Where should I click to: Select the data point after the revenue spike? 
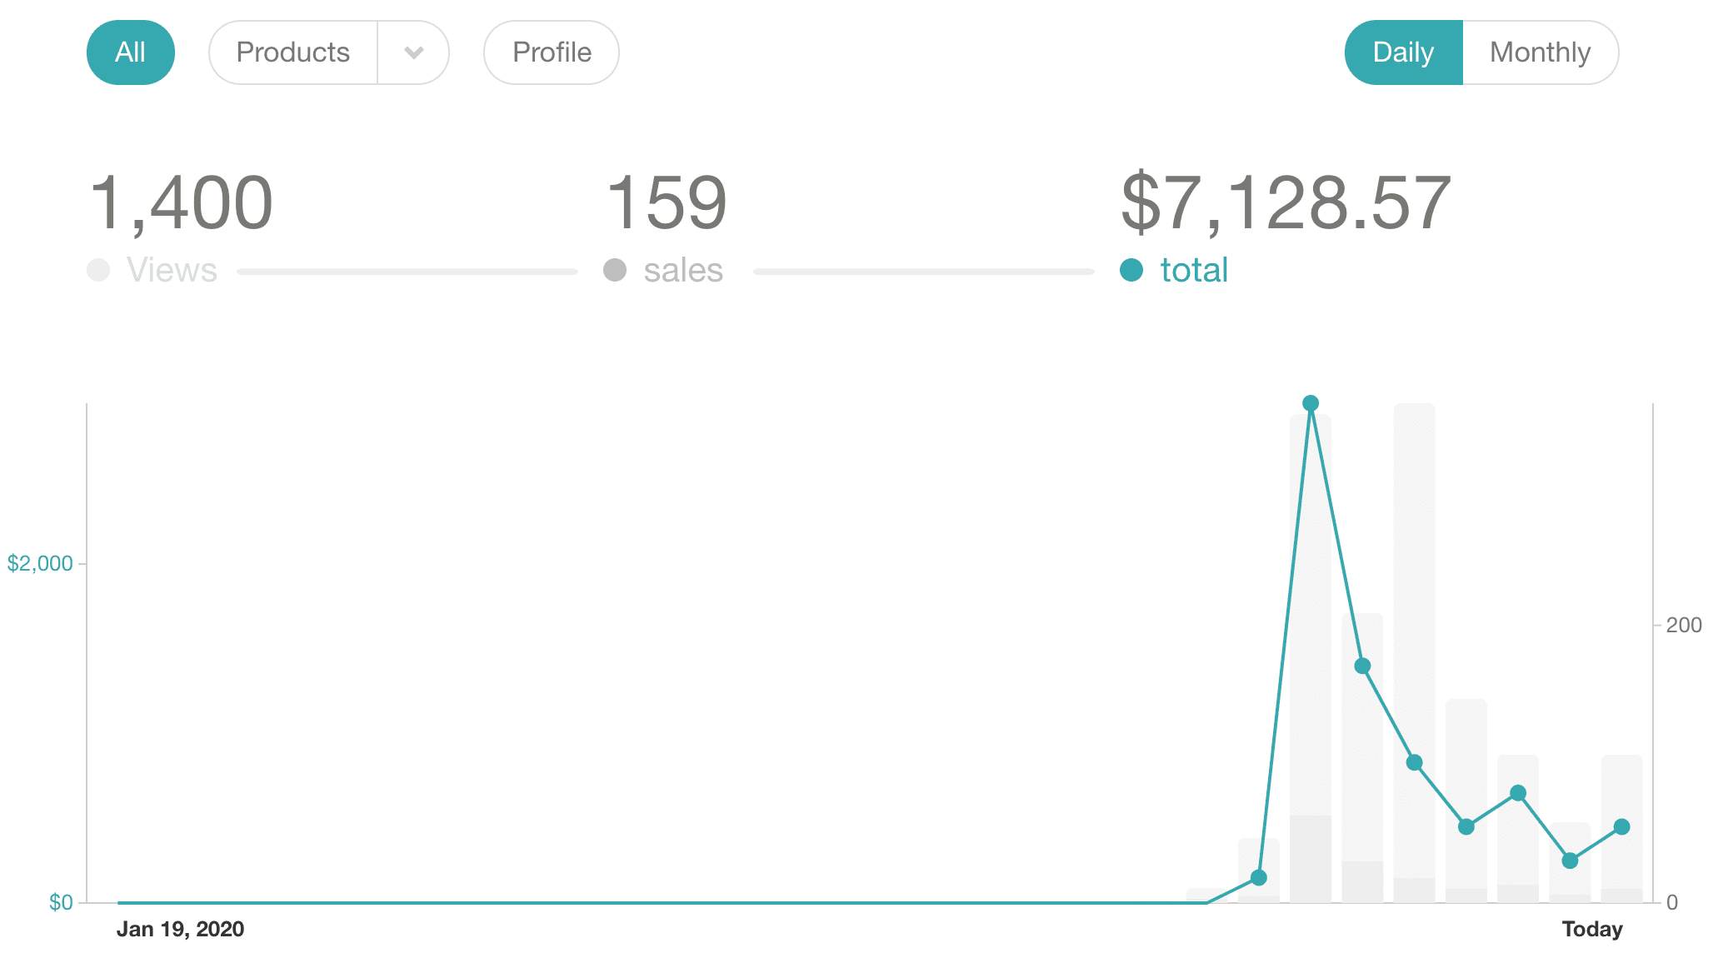pos(1363,665)
